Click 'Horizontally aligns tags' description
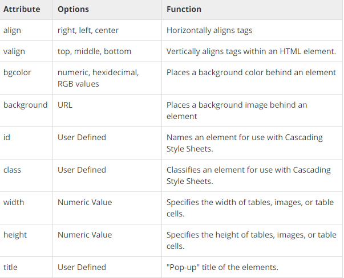The height and width of the screenshot is (278, 344). (x=209, y=30)
